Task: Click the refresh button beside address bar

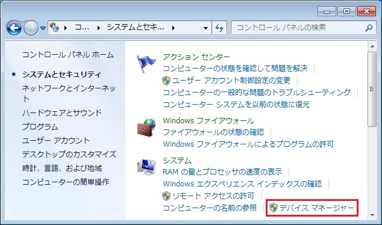Action: (x=219, y=28)
